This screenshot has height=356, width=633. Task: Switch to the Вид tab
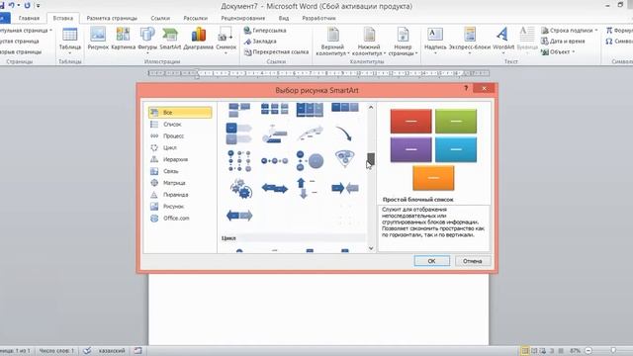coord(284,18)
